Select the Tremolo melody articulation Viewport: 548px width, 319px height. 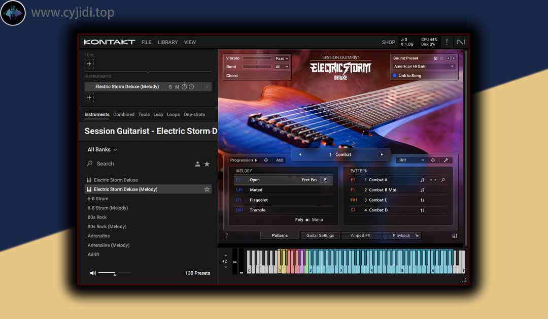click(283, 210)
